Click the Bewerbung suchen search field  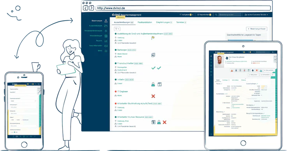tap(230, 15)
